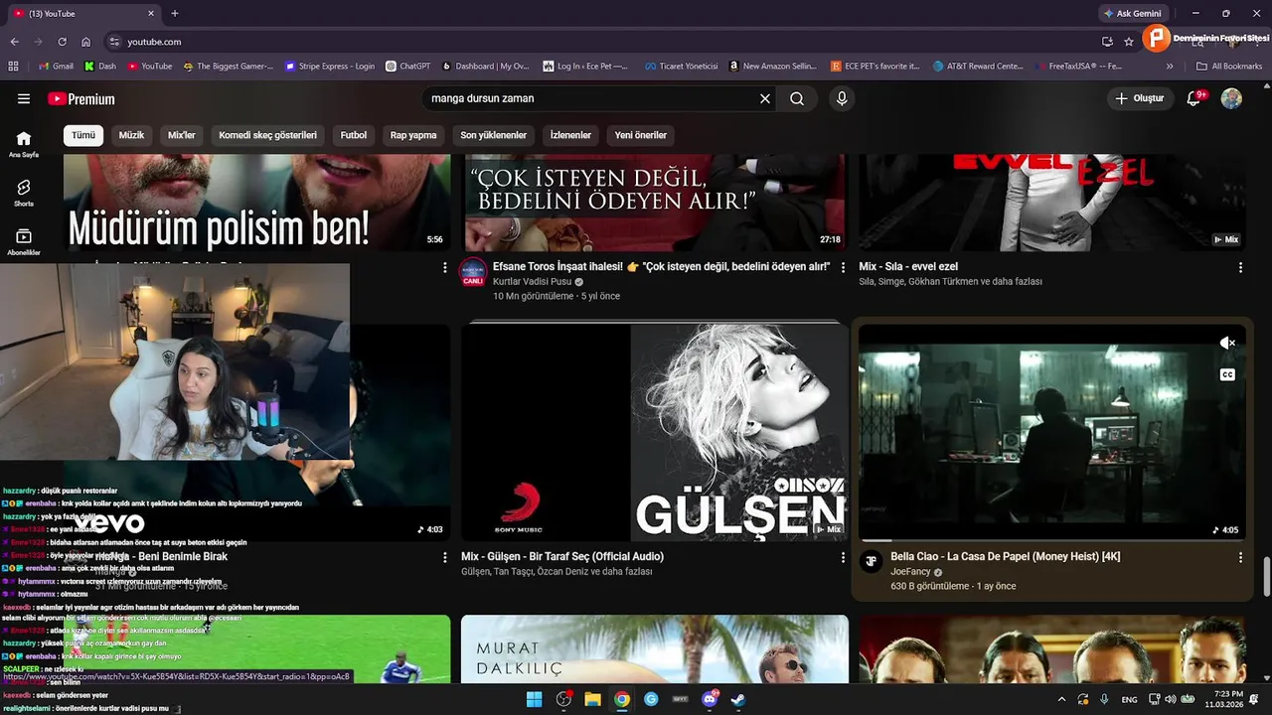1272x715 pixels.
Task: Go to the YouTube Premium logo home
Action: [80, 98]
